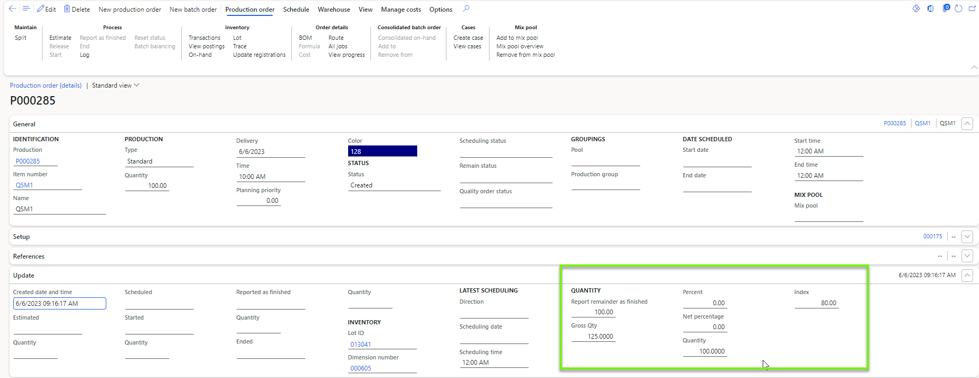The height and width of the screenshot is (378, 979).
Task: Click the Edit pencil button
Action: (x=46, y=9)
